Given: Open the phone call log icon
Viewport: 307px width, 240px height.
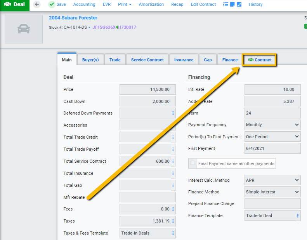Looking at the screenshot, I should (x=239, y=4).
